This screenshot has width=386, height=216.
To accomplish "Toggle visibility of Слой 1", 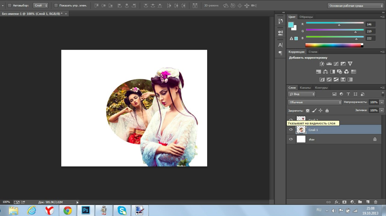I will click(x=291, y=130).
